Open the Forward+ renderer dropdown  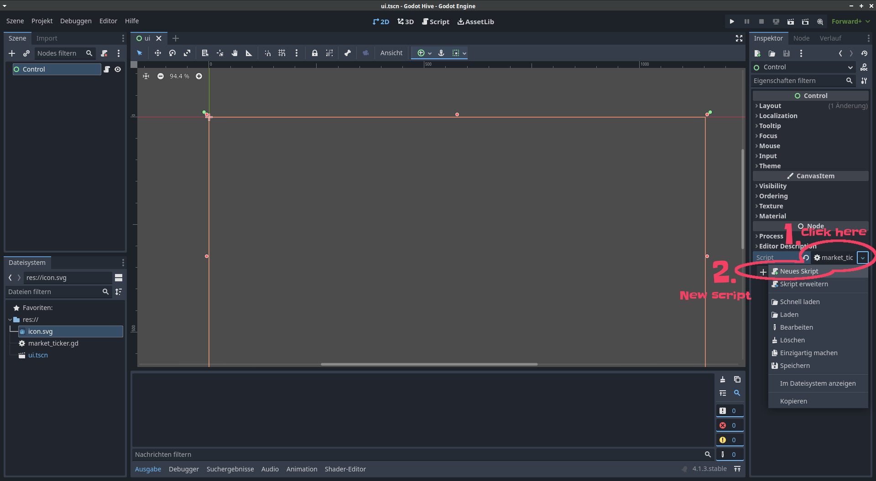[x=850, y=21]
